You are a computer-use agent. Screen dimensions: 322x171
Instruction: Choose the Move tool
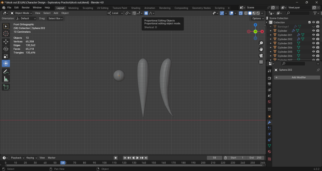6,42
